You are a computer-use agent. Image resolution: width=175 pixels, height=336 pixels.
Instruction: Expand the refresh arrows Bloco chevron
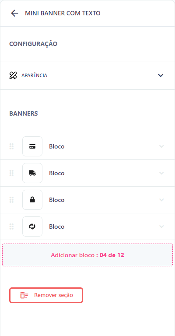pos(161,226)
